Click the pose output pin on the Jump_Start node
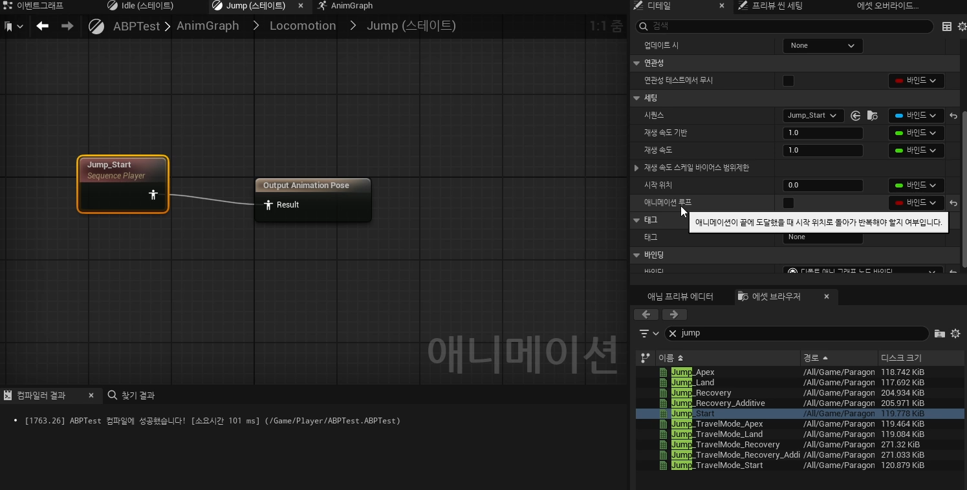The image size is (967, 490). (x=153, y=194)
